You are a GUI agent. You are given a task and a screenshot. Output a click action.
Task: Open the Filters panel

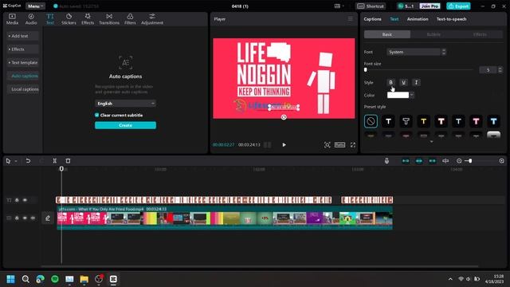[x=130, y=19]
